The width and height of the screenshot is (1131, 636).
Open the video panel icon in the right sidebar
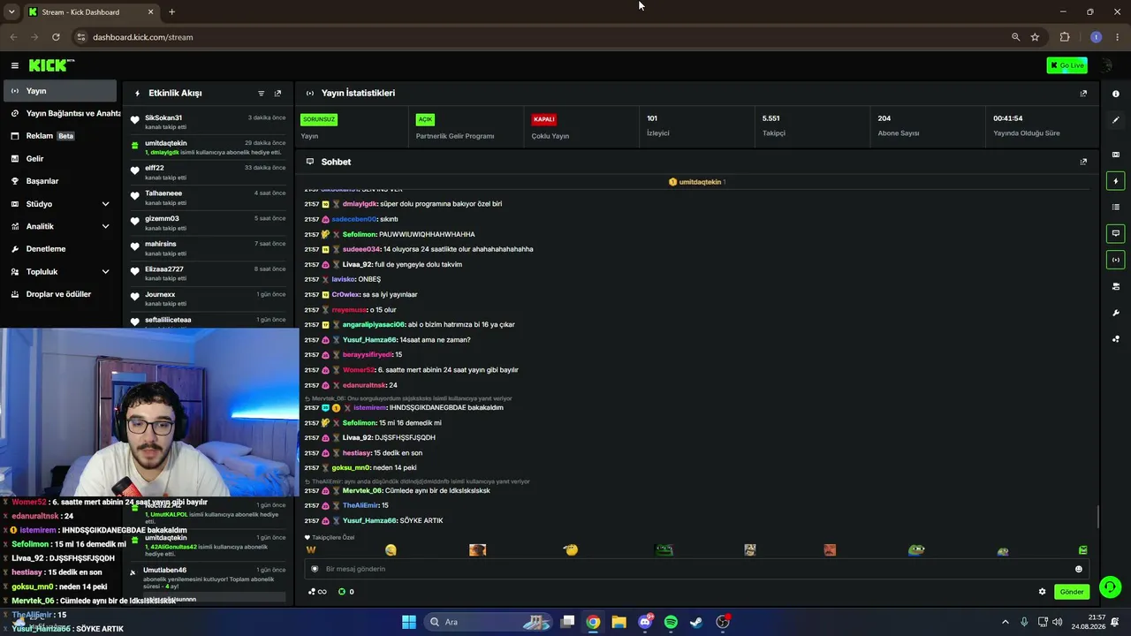click(x=1116, y=155)
